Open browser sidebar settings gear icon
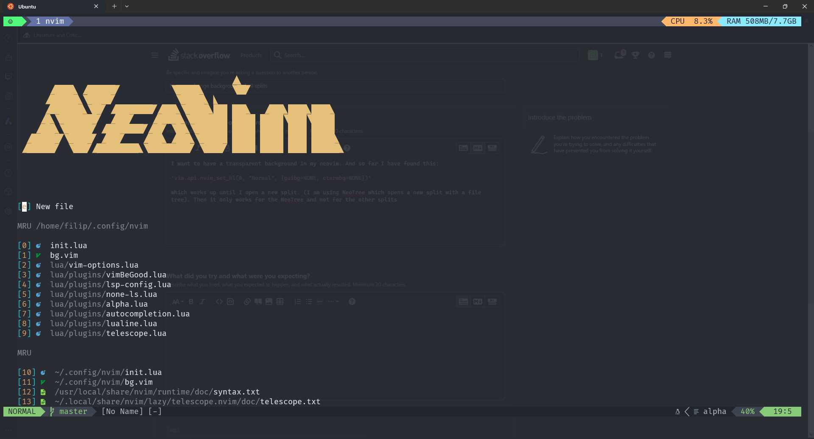This screenshot has height=439, width=814. [8, 211]
